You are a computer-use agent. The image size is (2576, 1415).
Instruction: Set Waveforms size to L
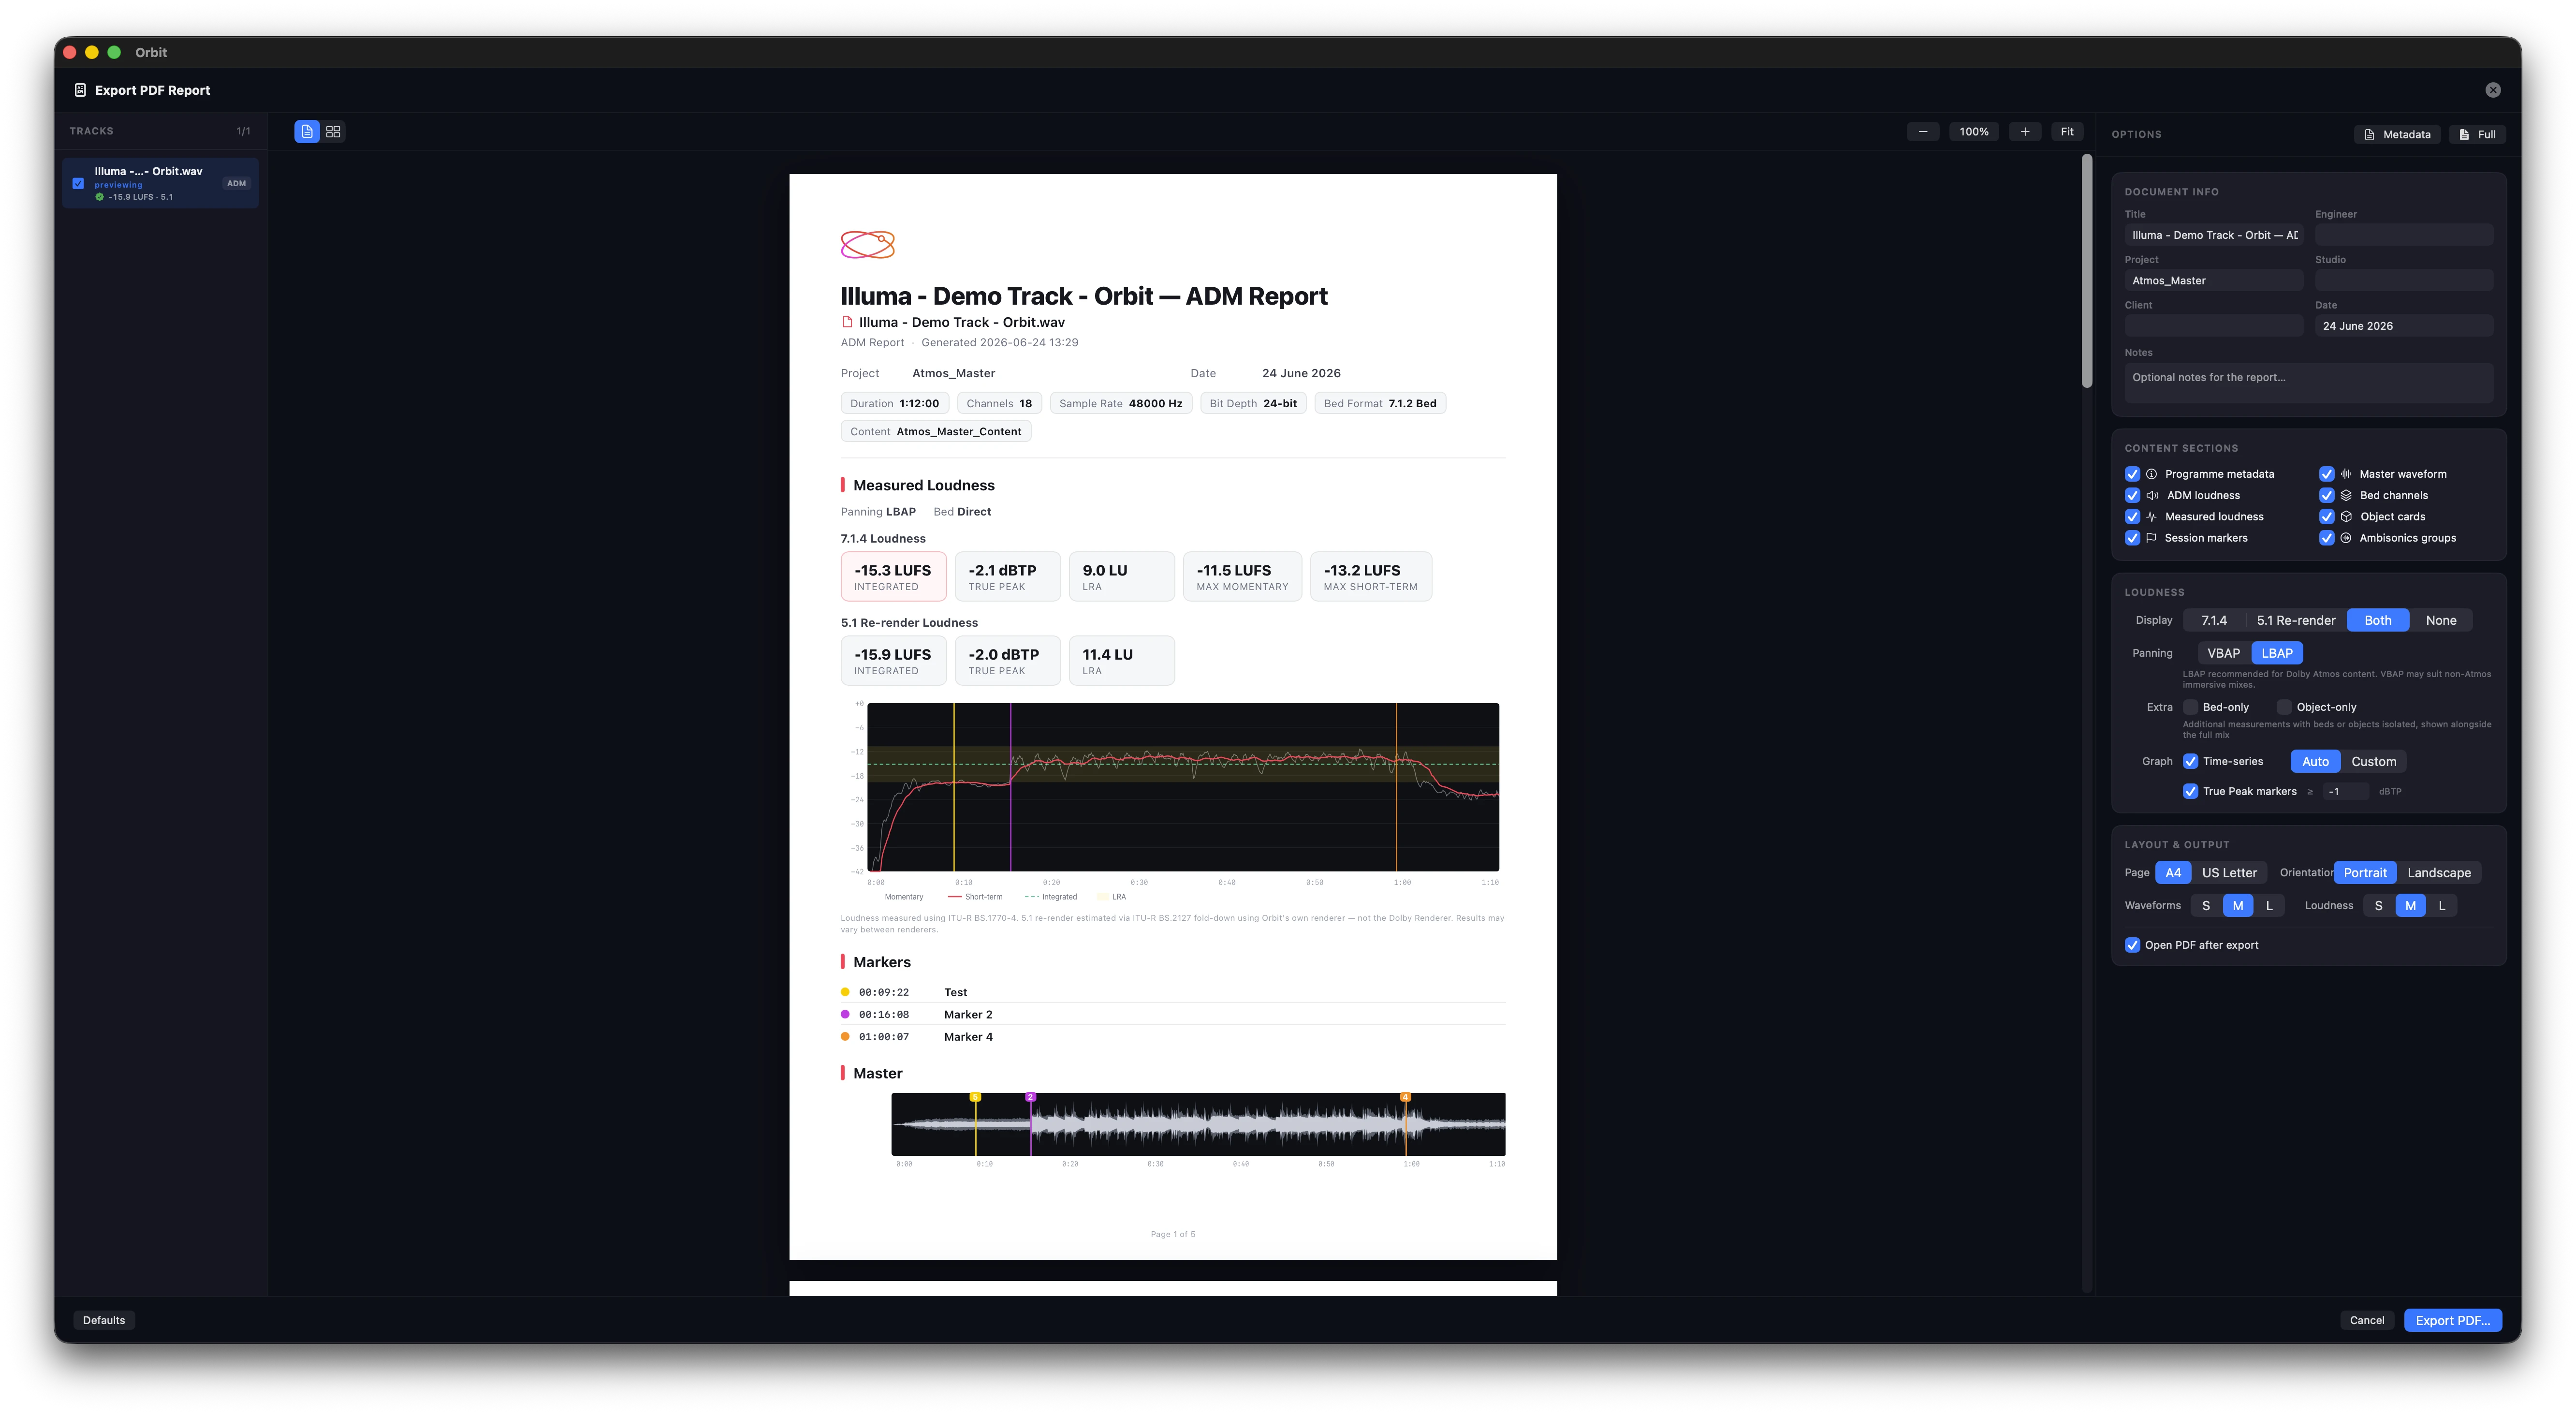click(2269, 906)
